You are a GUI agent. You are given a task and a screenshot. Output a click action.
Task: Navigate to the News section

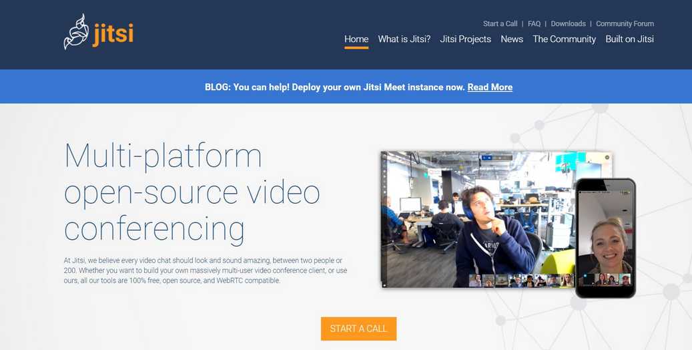click(x=512, y=39)
